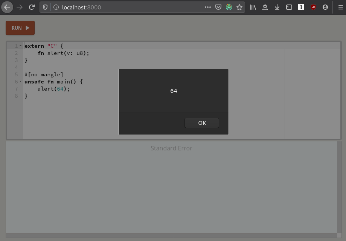346x241 pixels.
Task: Open the bookmarks star-tray toolbar icon
Action: pos(265,7)
